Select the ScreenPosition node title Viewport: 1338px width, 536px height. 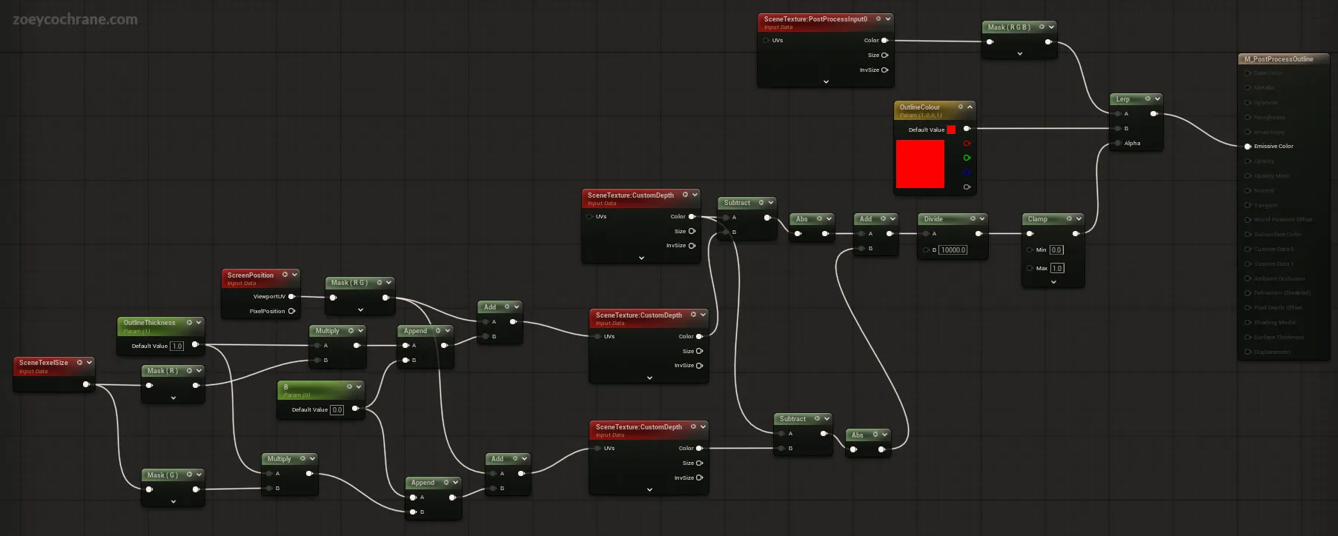click(251, 275)
